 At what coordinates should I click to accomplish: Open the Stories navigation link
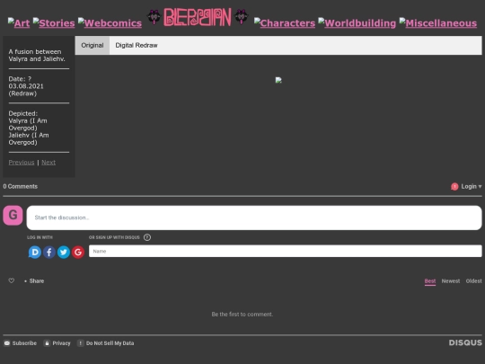(54, 22)
